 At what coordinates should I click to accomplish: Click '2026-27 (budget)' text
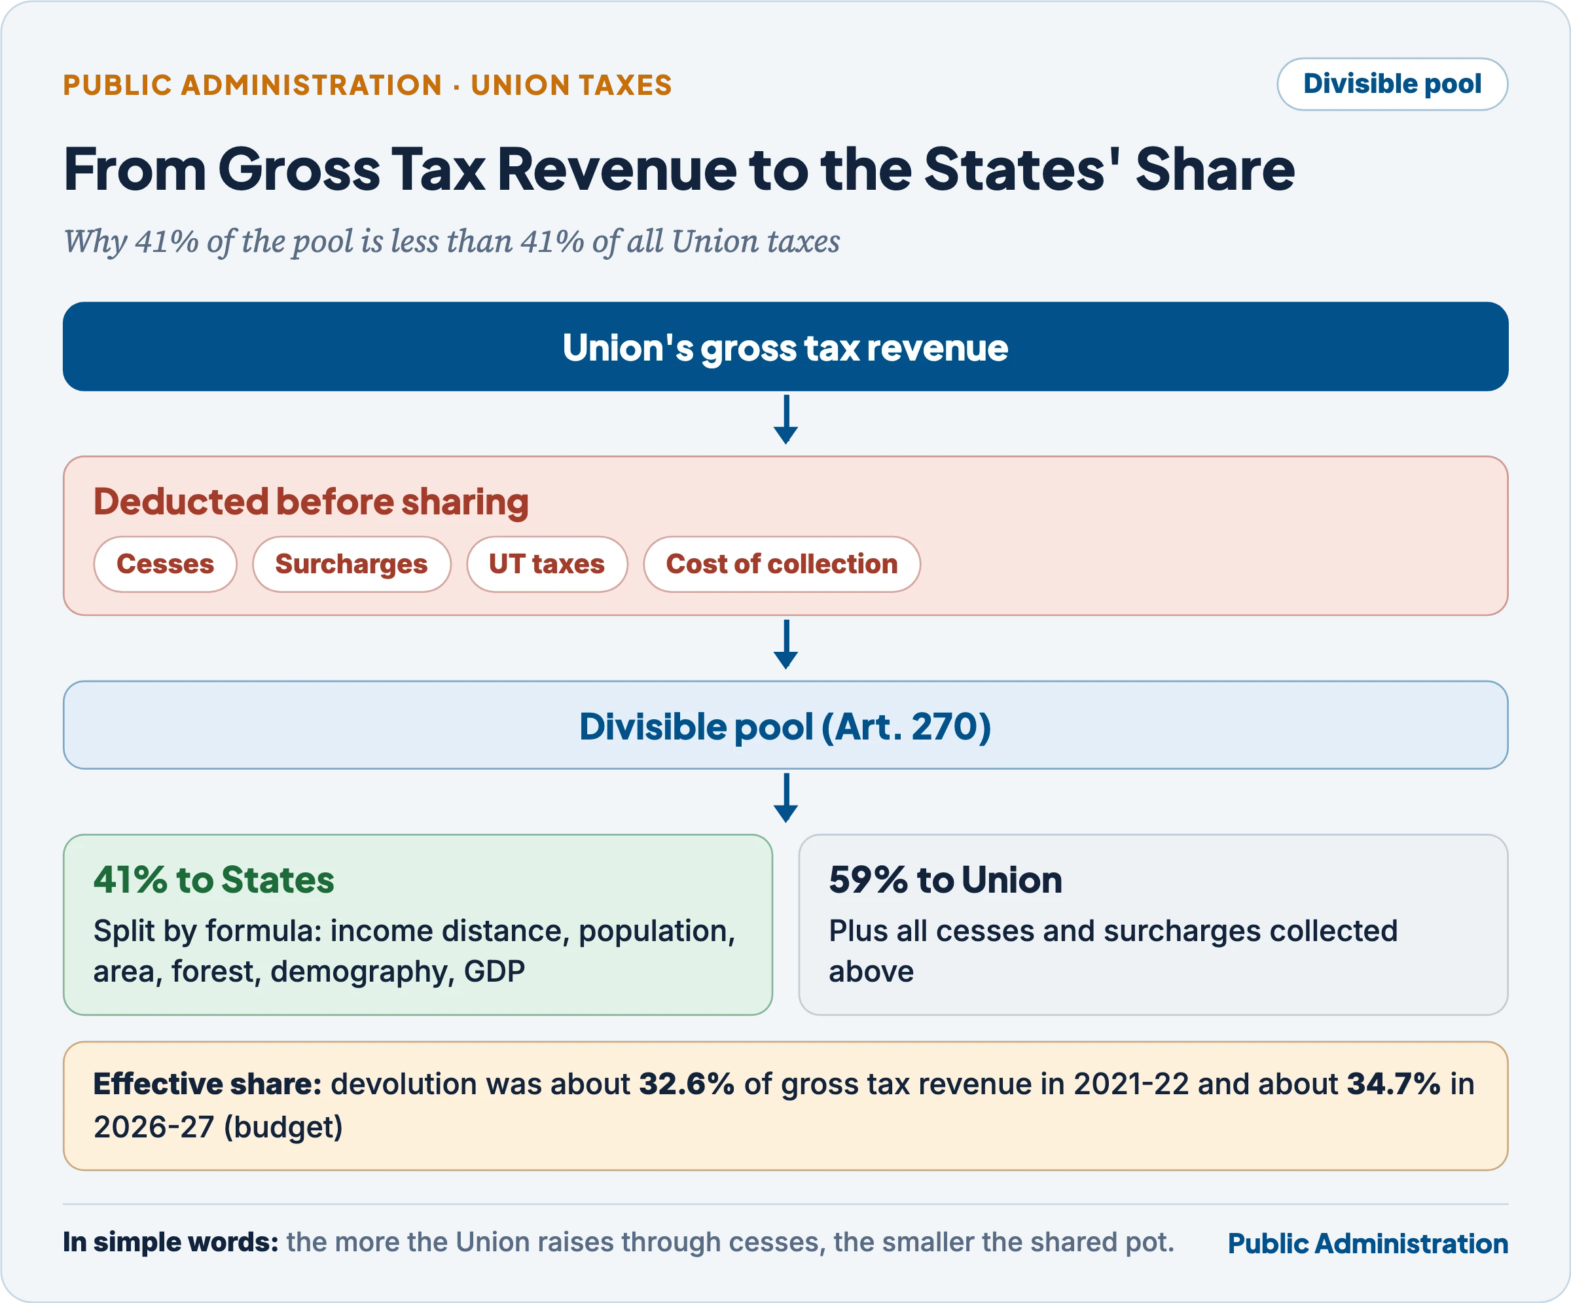[x=218, y=1126]
